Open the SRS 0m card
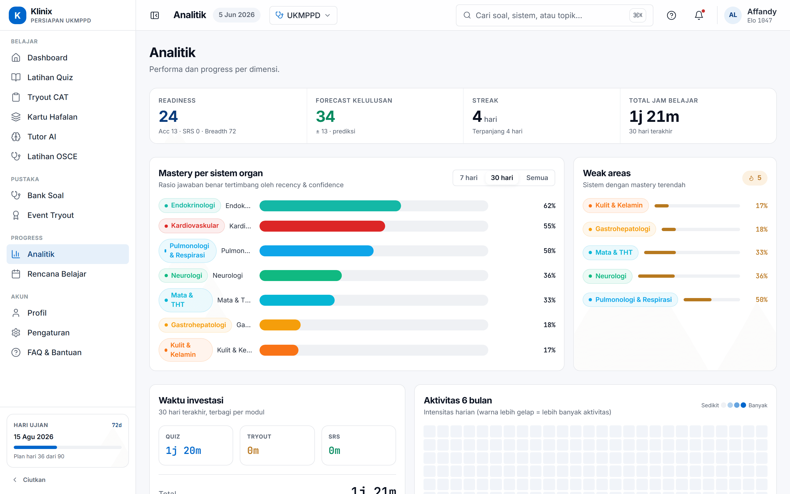Viewport: 790px width, 494px height. click(x=359, y=445)
